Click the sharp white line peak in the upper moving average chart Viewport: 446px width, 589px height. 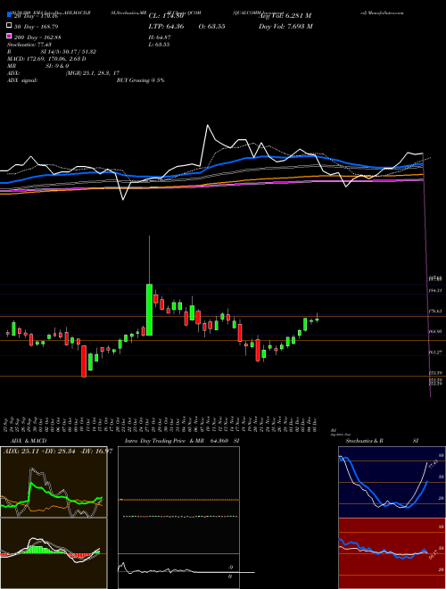pos(207,126)
